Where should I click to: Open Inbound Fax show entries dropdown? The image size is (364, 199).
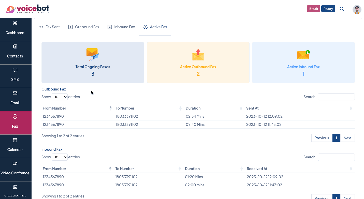60,157
